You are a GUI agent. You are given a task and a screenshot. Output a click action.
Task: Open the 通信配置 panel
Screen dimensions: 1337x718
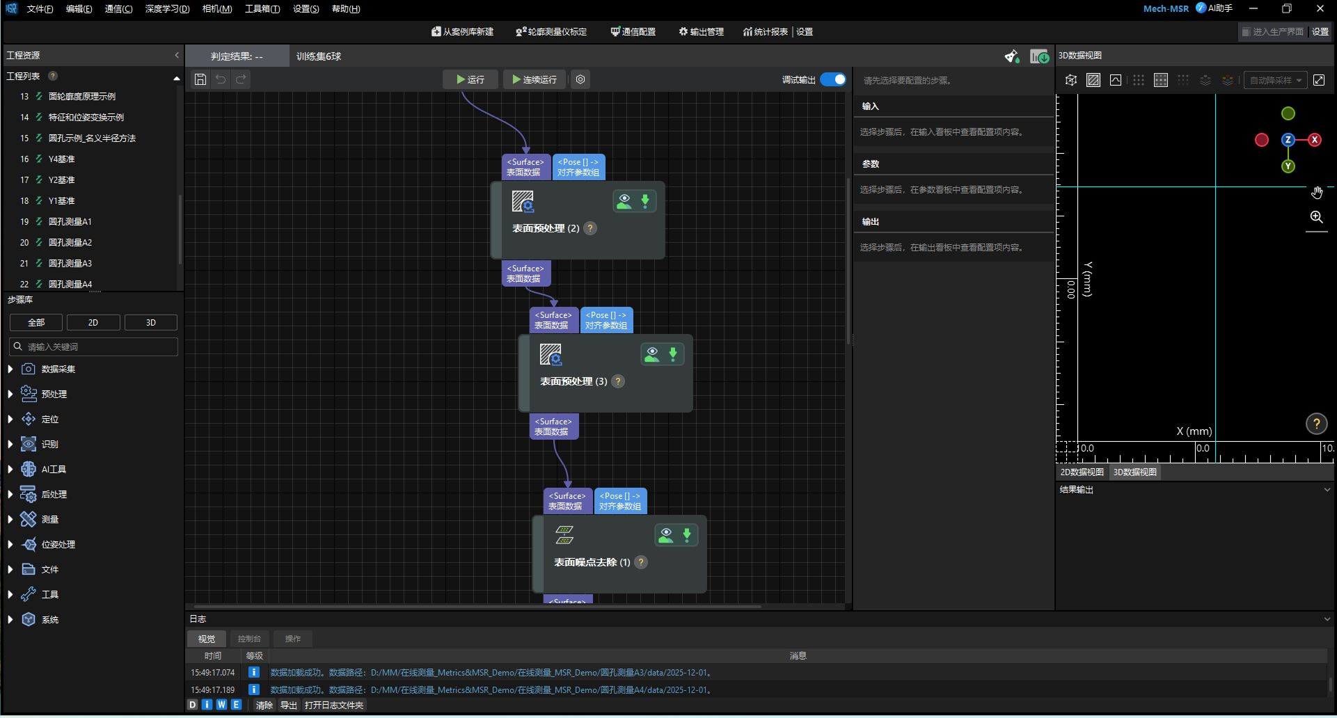(632, 31)
